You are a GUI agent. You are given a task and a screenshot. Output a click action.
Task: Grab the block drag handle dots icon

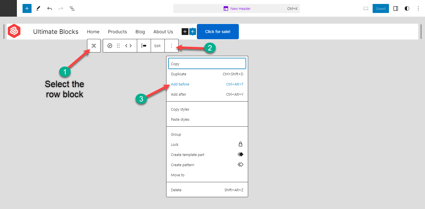[118, 45]
